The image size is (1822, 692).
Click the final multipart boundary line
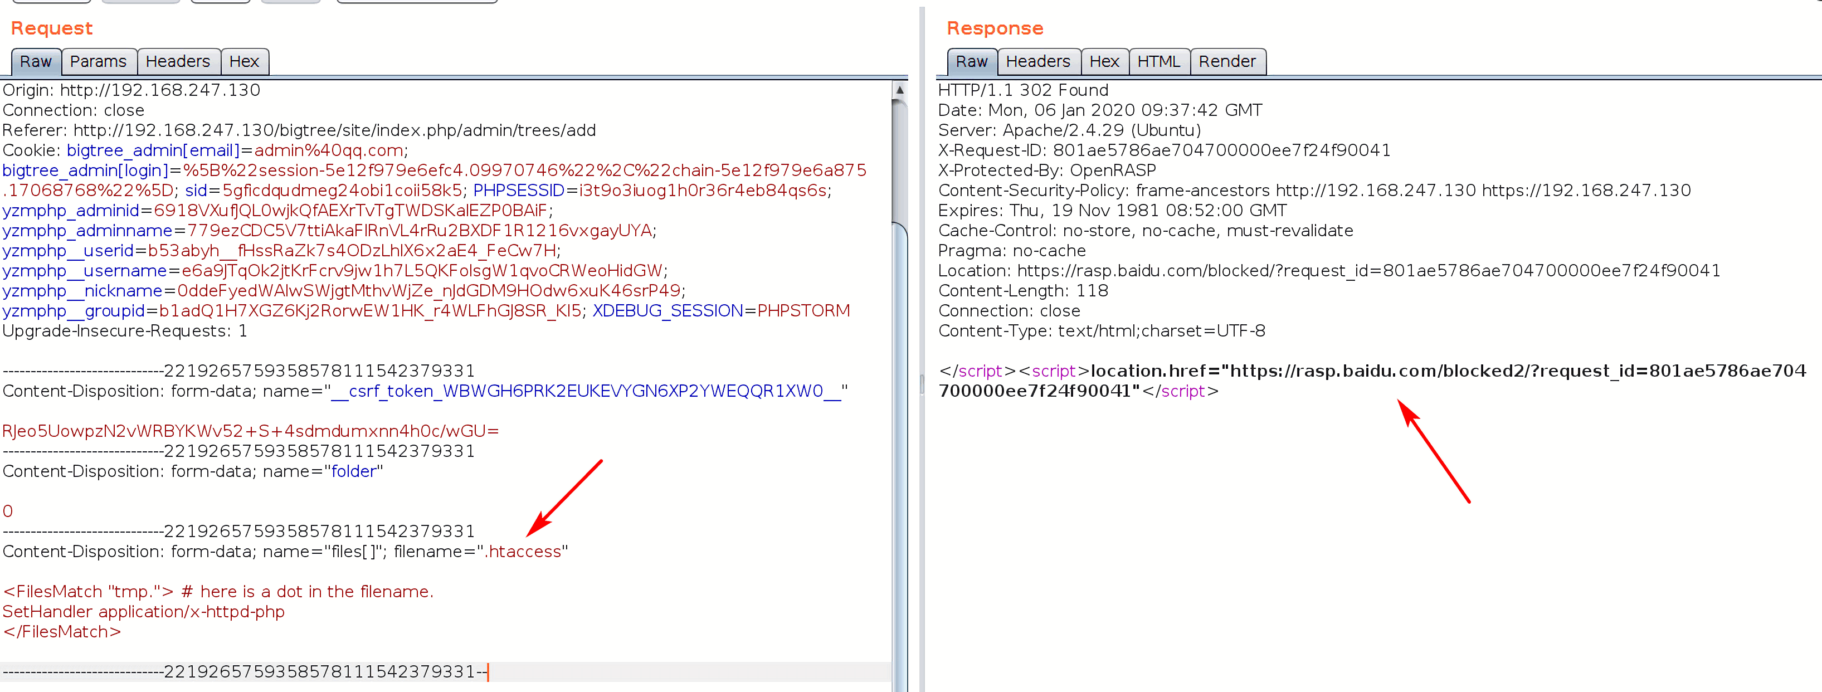[245, 671]
